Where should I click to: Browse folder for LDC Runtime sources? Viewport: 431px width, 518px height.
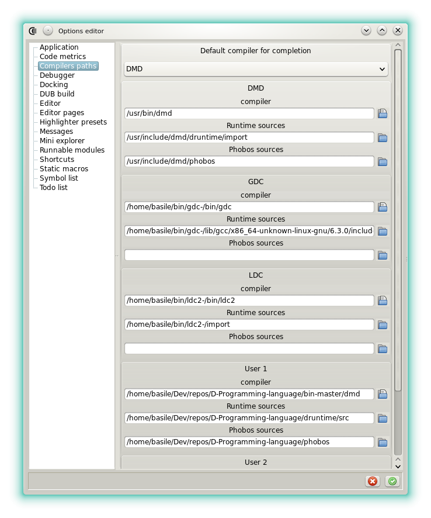(x=383, y=325)
